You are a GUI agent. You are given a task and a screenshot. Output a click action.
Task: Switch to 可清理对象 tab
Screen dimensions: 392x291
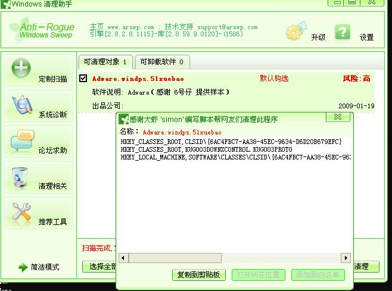pos(105,62)
